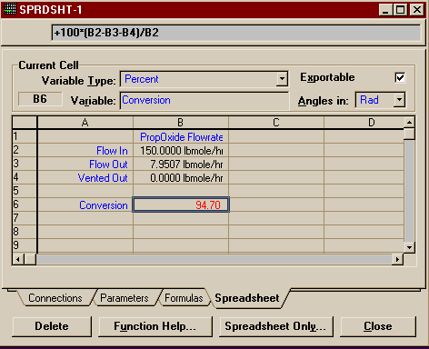This screenshot has width=429, height=349.
Task: Select cell B3 with the Flow Out value
Action: (181, 165)
